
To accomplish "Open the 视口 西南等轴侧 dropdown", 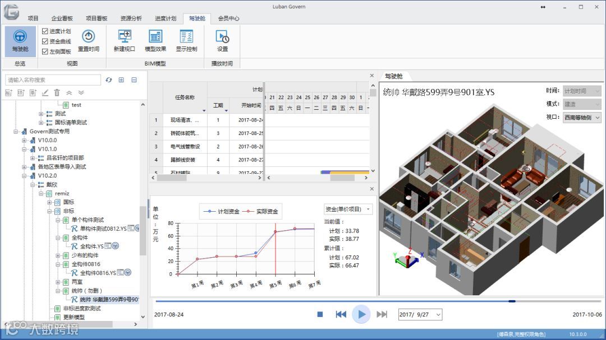I will coord(582,117).
